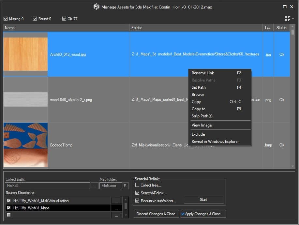299x225 pixels.
Task: Toggle the Ok:77 filter checkbox
Action: point(64,19)
